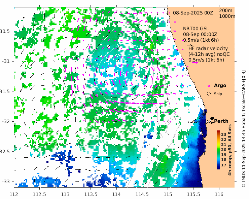249x199 pixels.
Task: Click the HF radar velocity heading text
Action: [x=208, y=49]
